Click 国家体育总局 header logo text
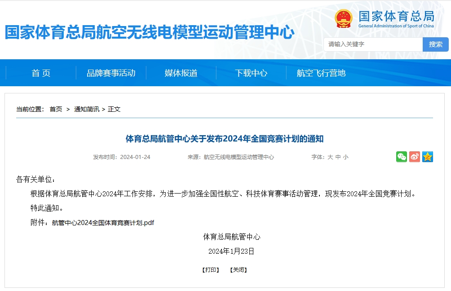The height and width of the screenshot is (291, 451). point(396,16)
